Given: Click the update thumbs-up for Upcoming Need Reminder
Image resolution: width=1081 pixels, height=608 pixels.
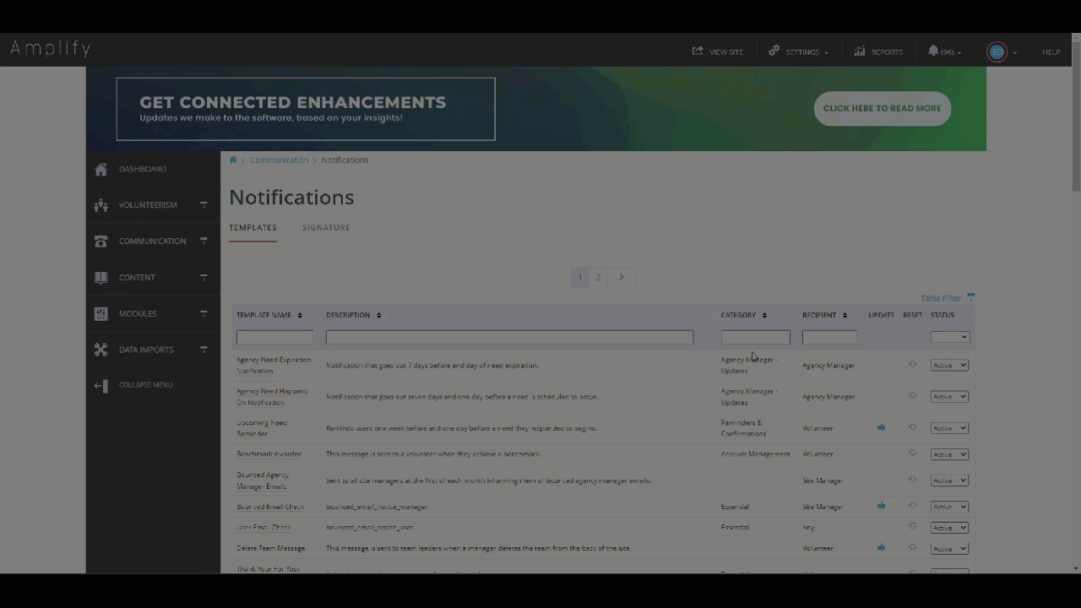Looking at the screenshot, I should 881,428.
